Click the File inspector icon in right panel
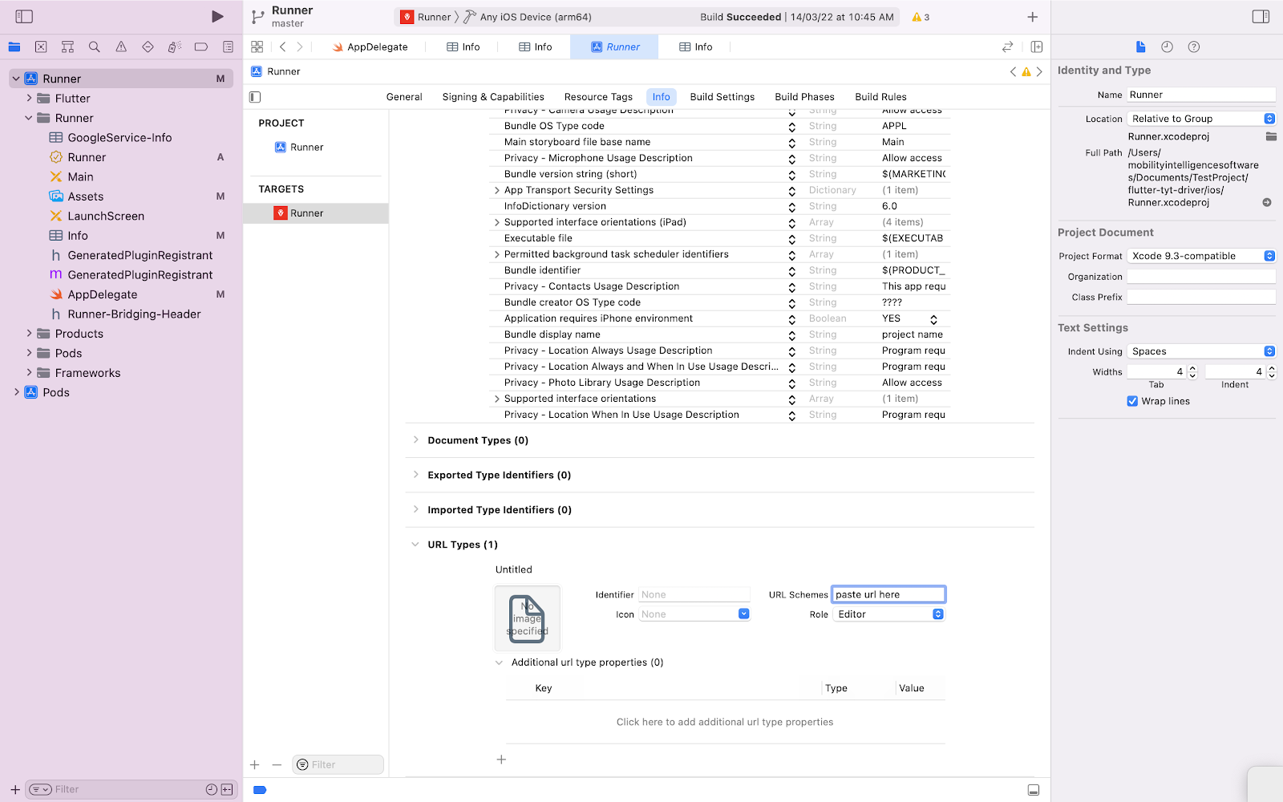The height and width of the screenshot is (802, 1283). pos(1140,47)
